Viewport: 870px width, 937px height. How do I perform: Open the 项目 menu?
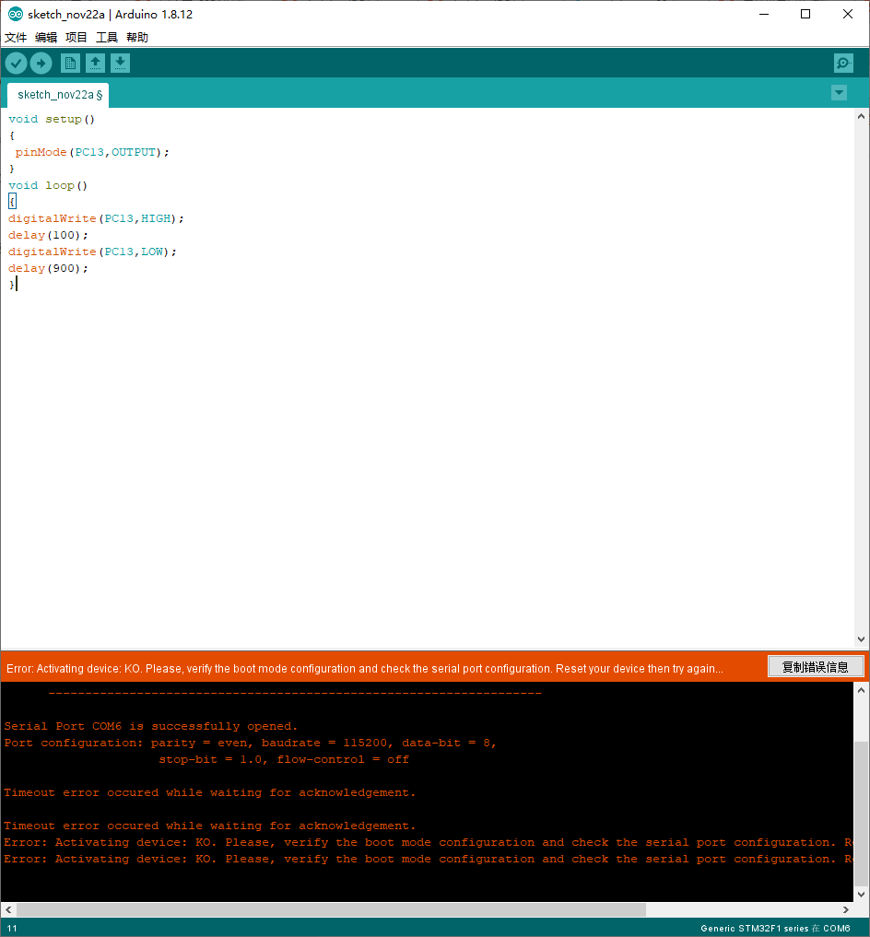[76, 37]
